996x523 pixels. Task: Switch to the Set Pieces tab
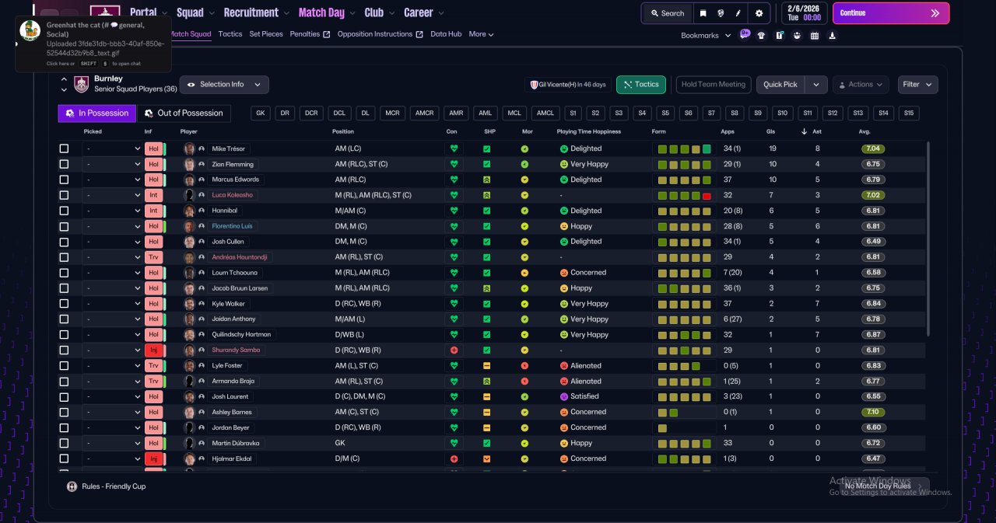266,34
